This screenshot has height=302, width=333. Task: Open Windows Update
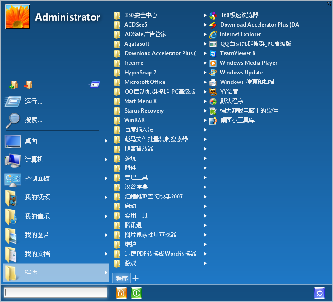tap(236, 73)
